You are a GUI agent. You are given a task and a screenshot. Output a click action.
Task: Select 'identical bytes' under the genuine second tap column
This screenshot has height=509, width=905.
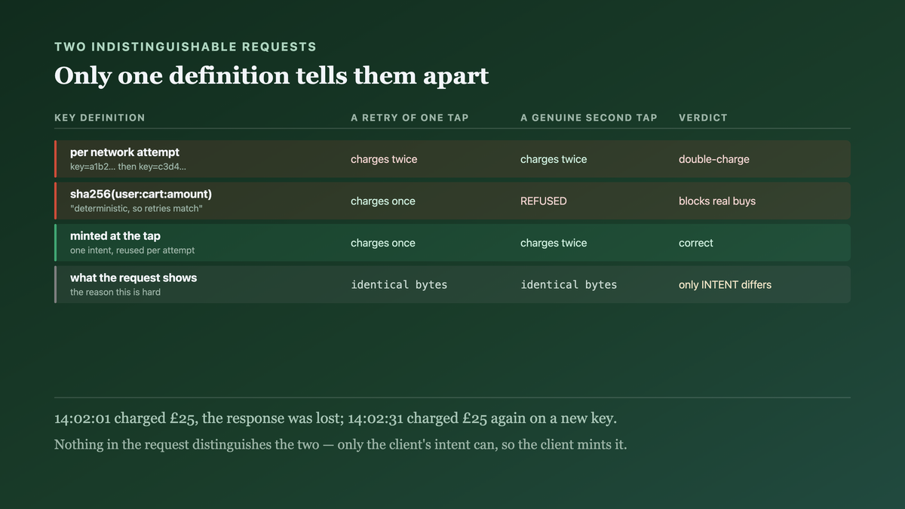tap(569, 285)
